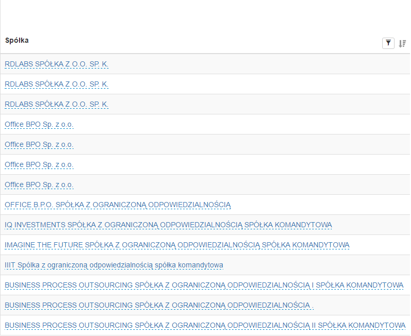Click the Spółka column header
The width and height of the screenshot is (411, 336).
(17, 40)
